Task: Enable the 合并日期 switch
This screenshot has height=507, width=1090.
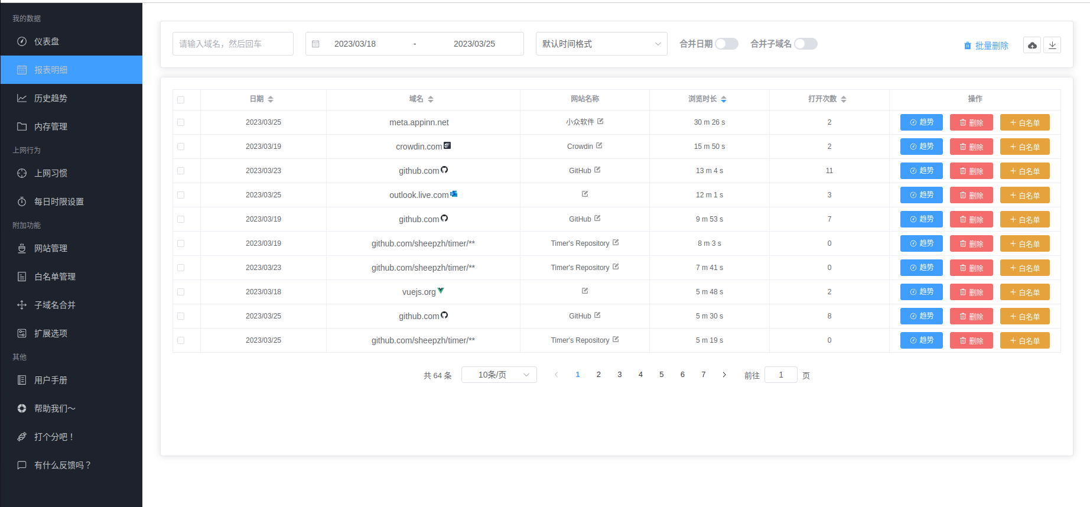Action: (x=727, y=44)
